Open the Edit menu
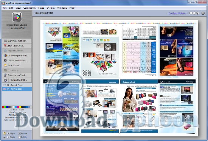The image size is (208, 141). click(11, 8)
